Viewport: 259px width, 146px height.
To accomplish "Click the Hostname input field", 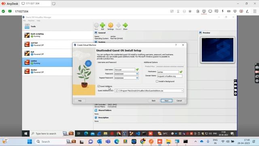I will tap(168, 72).
